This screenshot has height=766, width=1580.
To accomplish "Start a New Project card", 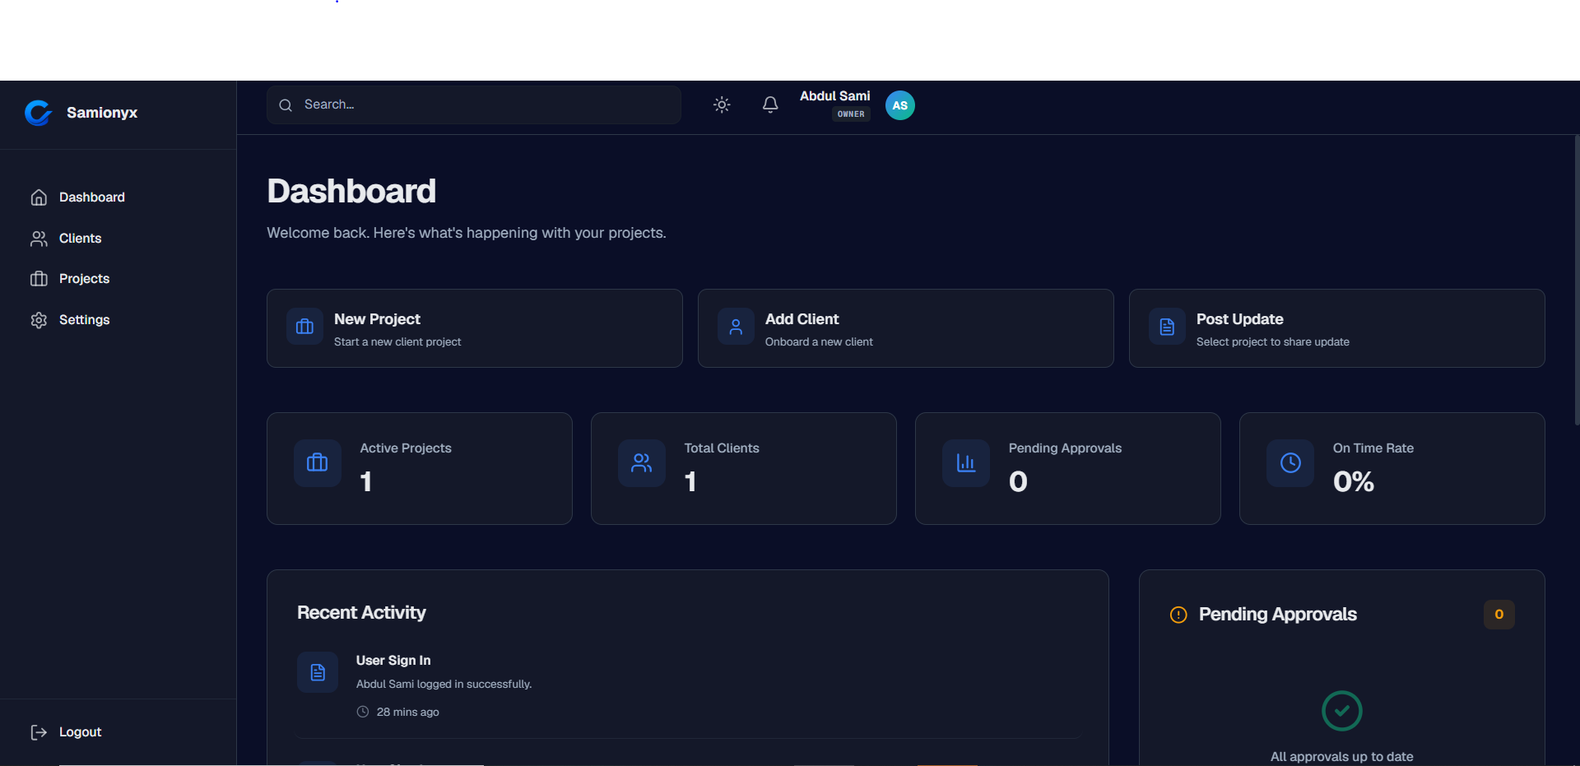I will 475,328.
